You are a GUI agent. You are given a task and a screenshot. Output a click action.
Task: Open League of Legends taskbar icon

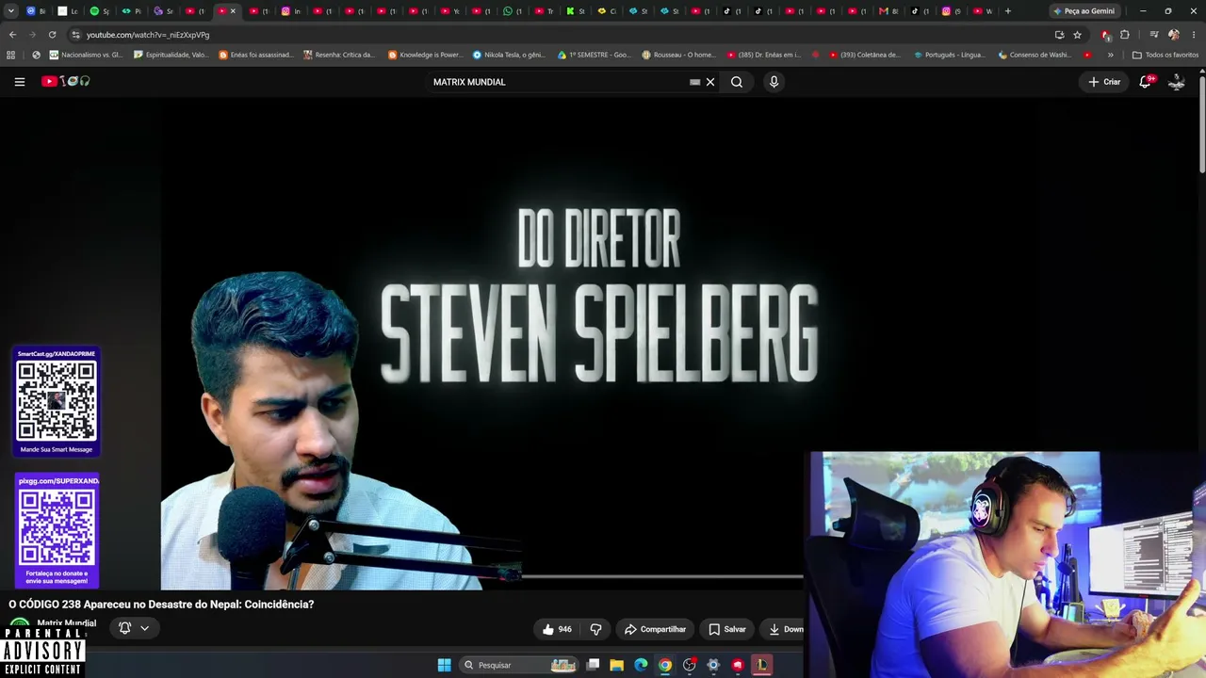click(x=761, y=665)
